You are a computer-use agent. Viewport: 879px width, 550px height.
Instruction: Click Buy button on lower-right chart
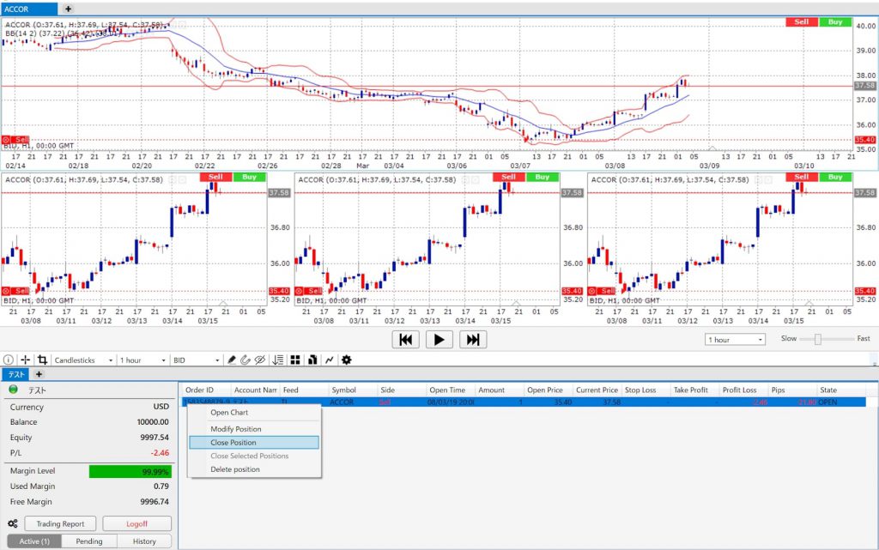pos(835,177)
